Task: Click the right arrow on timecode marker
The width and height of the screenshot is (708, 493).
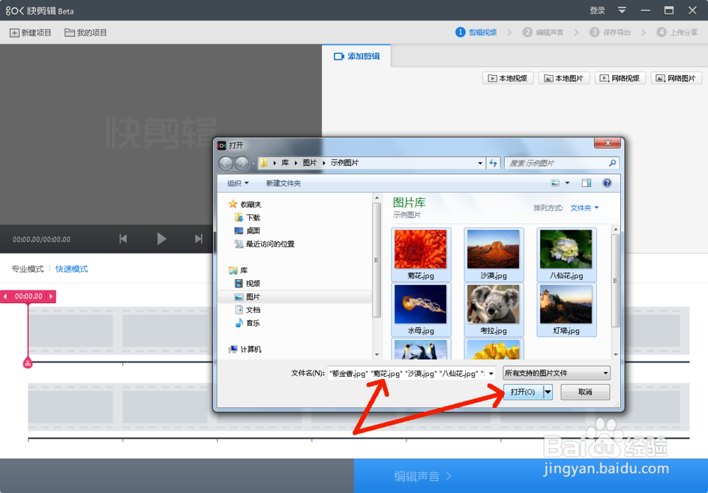Action: pyautogui.click(x=51, y=296)
